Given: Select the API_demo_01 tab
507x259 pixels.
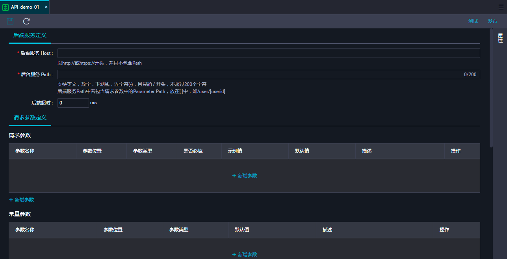Looking at the screenshot, I should coord(25,7).
